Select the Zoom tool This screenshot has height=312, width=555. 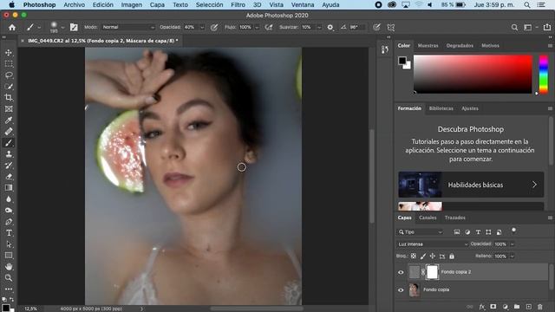9,277
